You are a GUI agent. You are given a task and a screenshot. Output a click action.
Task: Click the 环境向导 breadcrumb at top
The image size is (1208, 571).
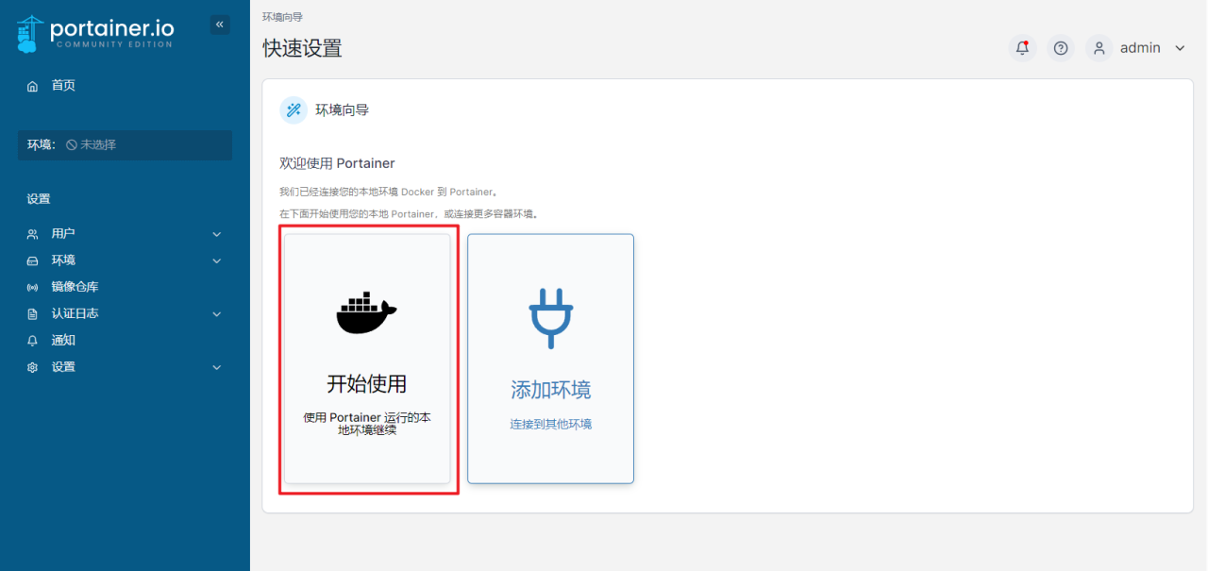282,17
